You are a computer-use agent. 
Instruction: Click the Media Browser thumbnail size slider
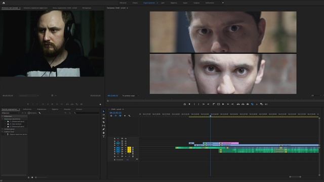pos(41,177)
